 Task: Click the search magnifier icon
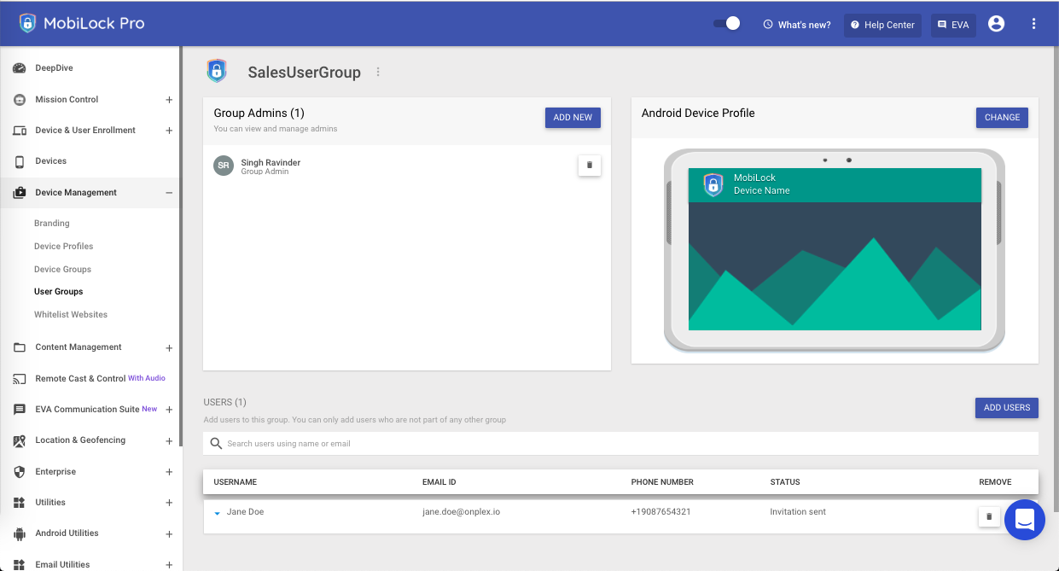coord(217,444)
